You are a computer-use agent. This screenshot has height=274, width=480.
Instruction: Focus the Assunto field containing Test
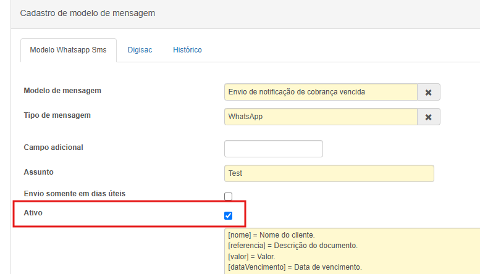click(329, 173)
